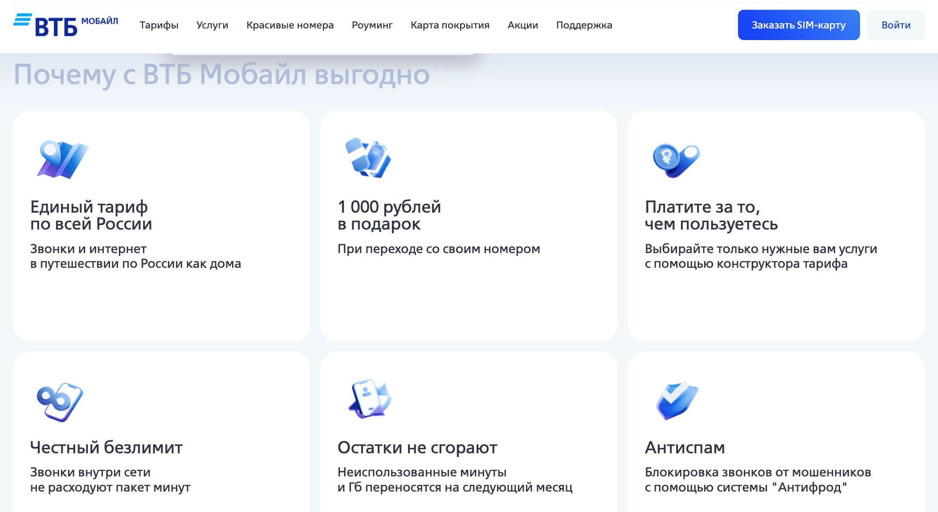
Task: Click the Заказать SIM-карту button
Action: (799, 25)
